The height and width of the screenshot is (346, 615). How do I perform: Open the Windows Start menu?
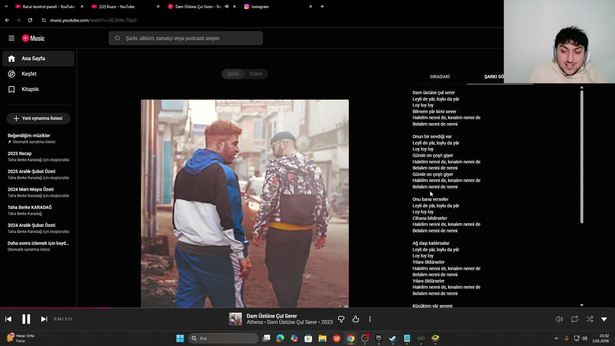pos(180,338)
